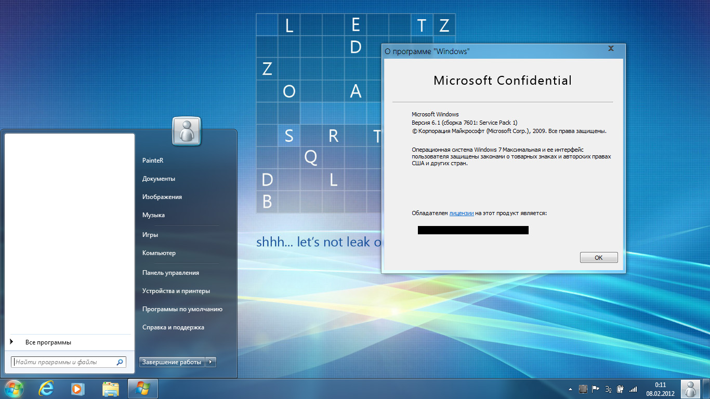Click the 3G tray icon
Image resolution: width=710 pixels, height=399 pixels.
(x=608, y=389)
